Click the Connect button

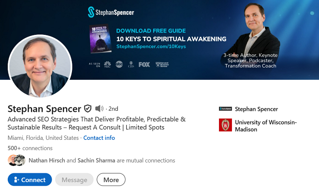pyautogui.click(x=29, y=180)
